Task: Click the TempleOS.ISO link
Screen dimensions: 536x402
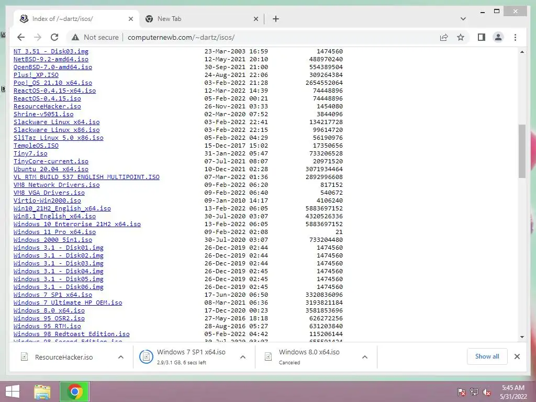Action: pos(36,146)
